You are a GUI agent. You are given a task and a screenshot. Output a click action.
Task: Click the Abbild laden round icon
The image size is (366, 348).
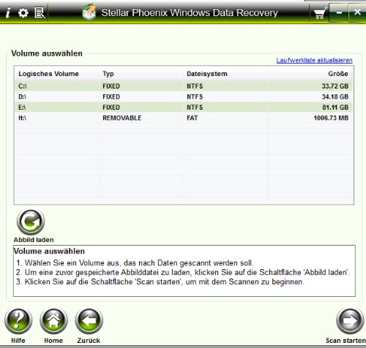pyautogui.click(x=31, y=222)
